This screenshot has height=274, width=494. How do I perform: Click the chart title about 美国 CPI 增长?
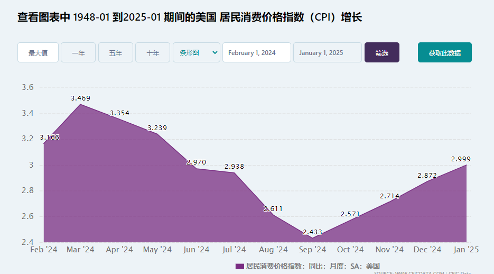[x=190, y=17]
